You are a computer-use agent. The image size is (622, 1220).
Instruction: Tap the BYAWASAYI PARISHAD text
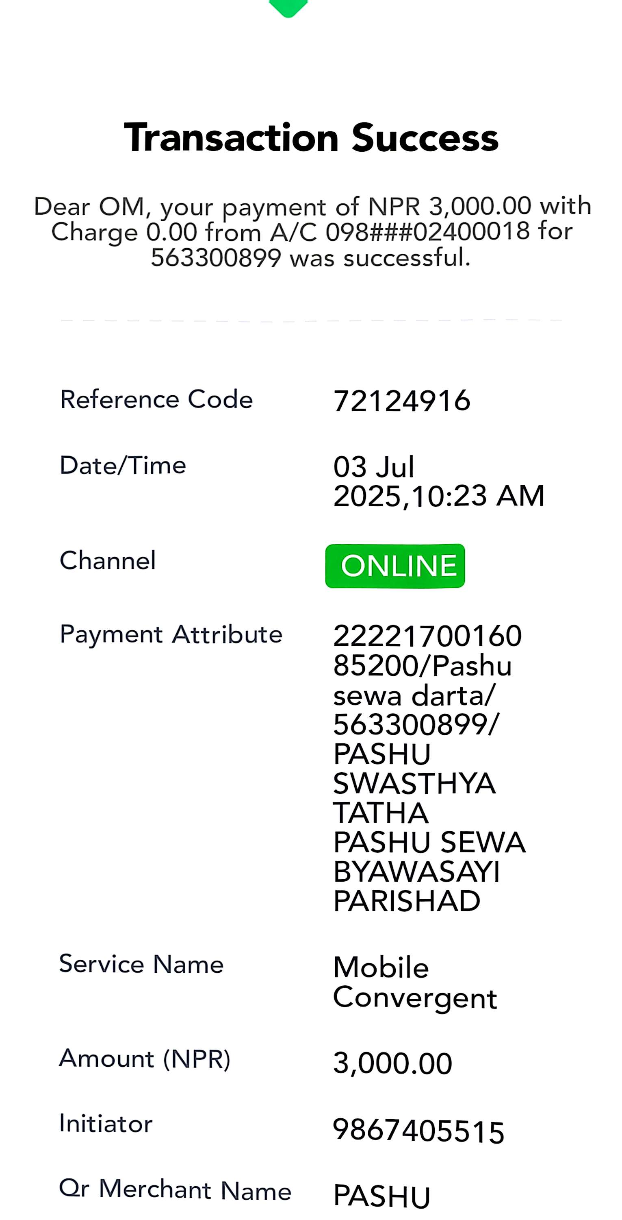416,886
